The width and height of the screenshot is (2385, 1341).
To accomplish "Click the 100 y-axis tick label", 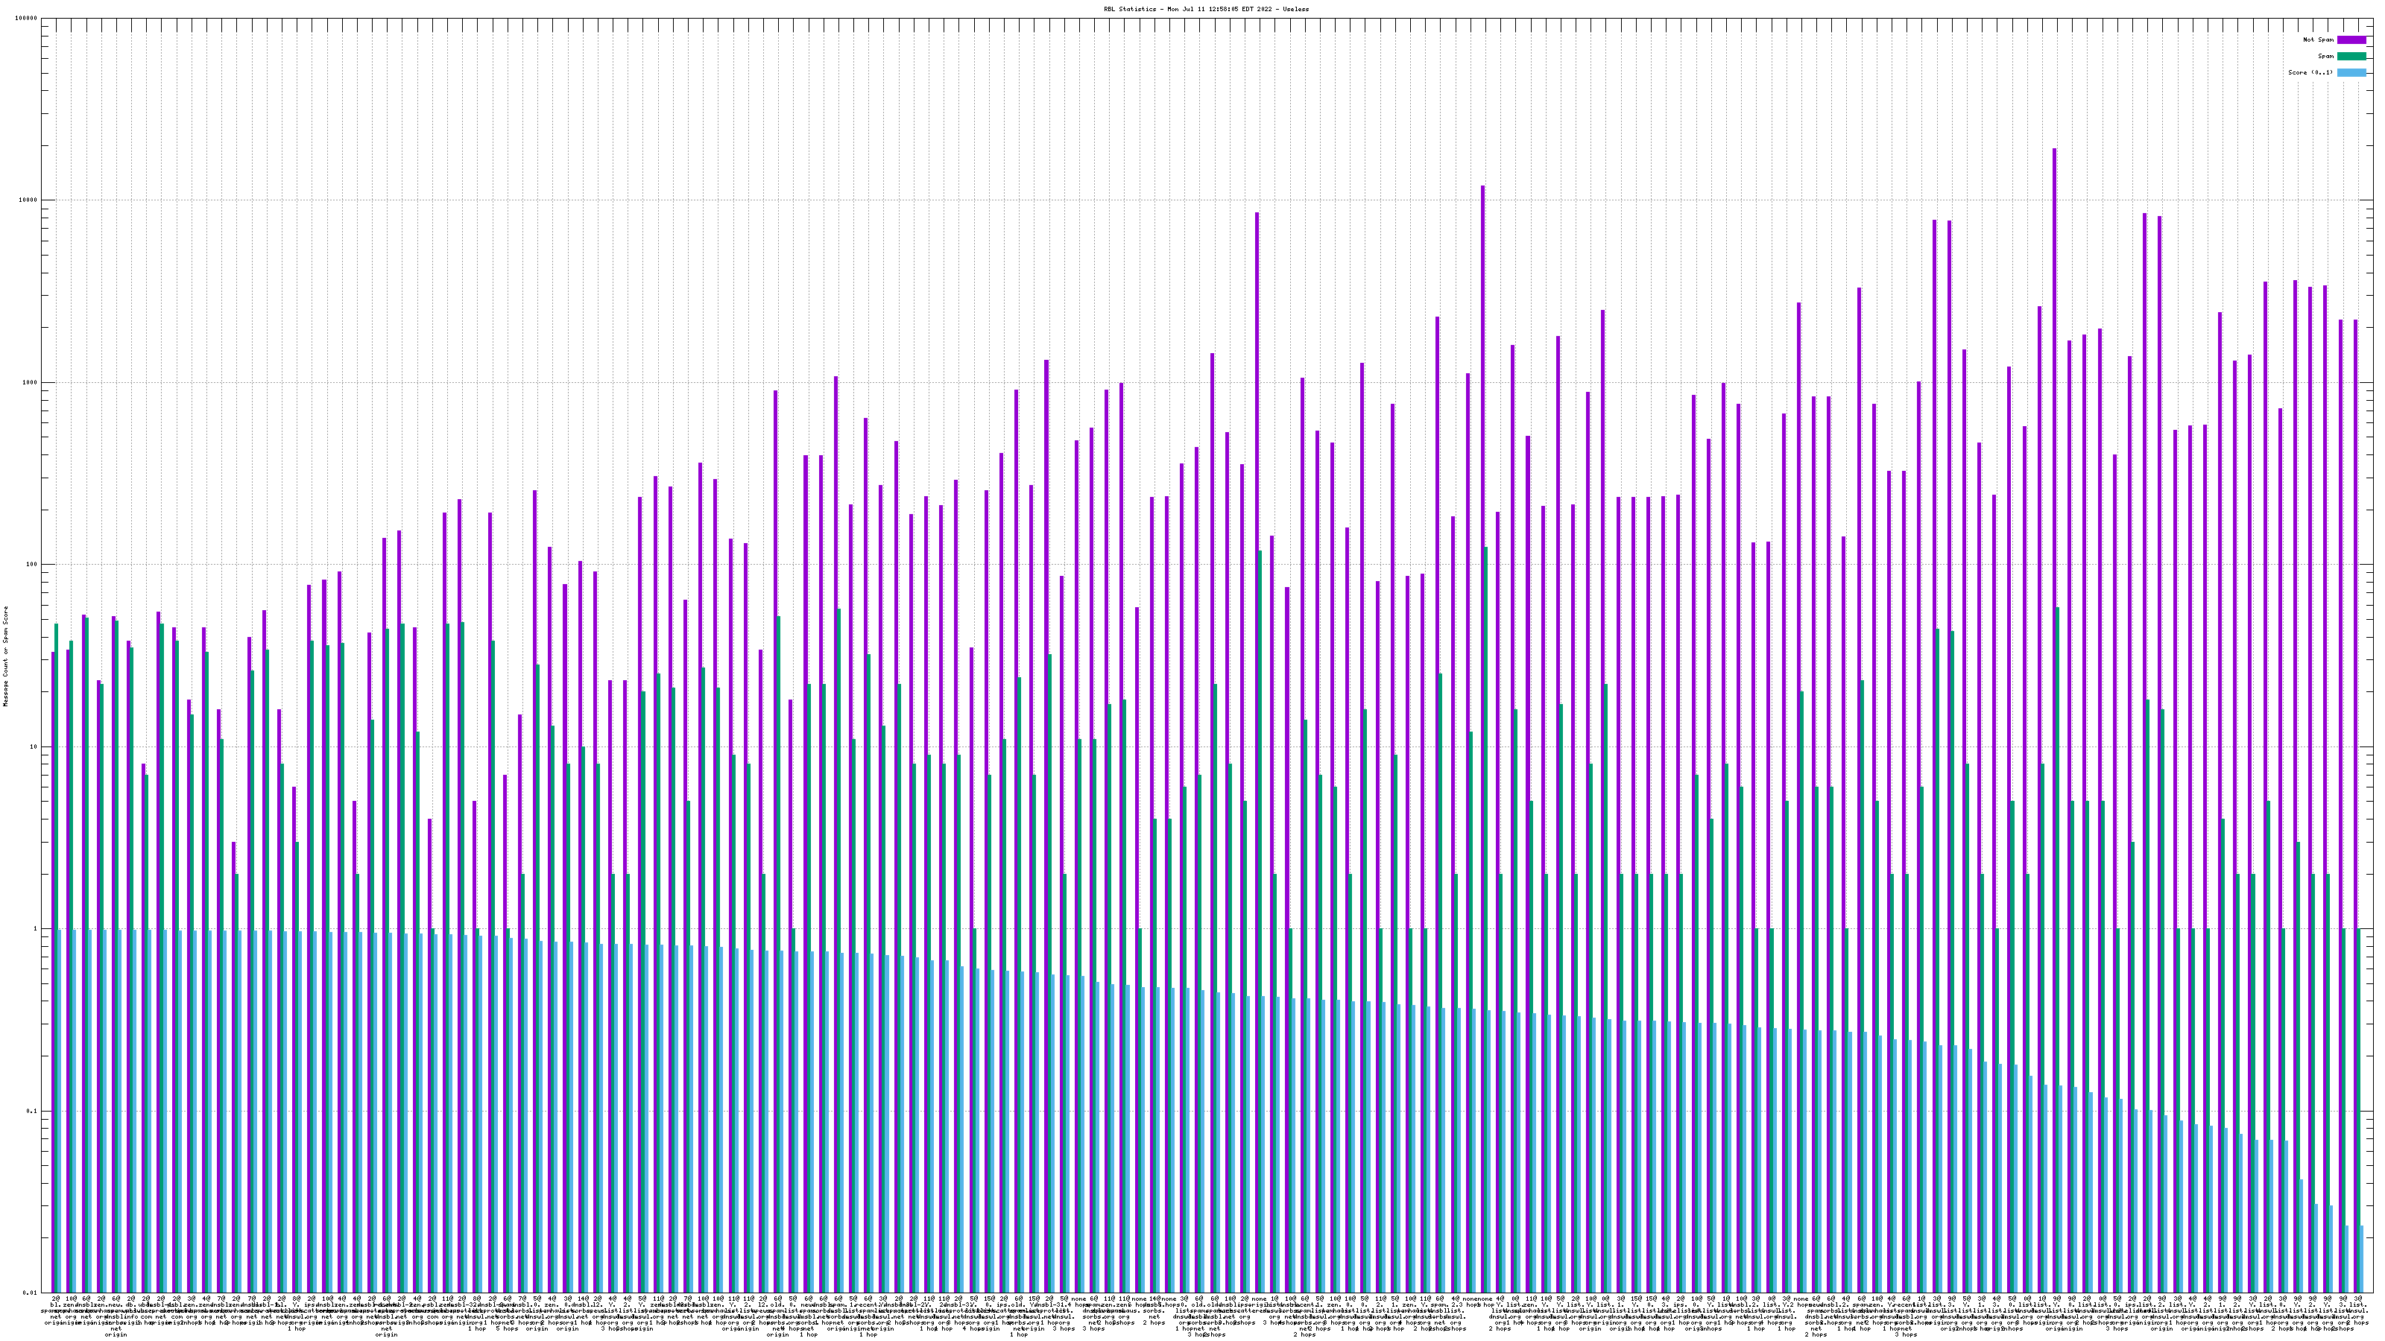I will pyautogui.click(x=32, y=565).
